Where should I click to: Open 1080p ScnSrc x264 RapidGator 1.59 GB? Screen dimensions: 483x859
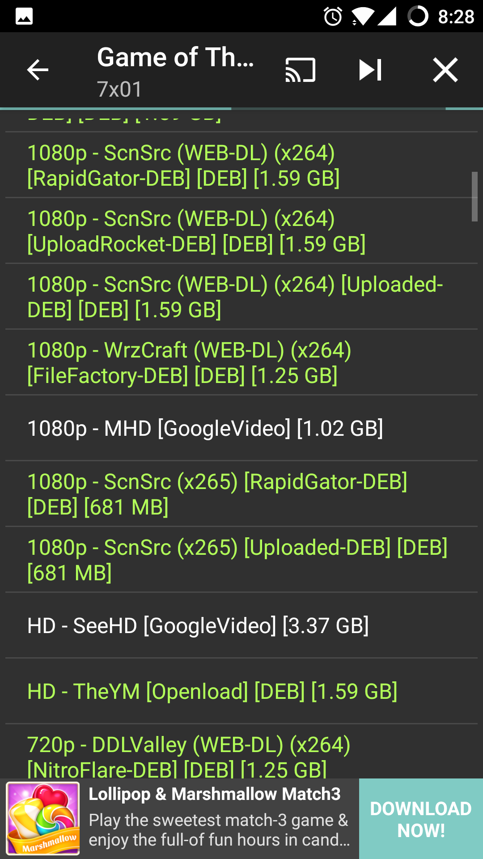[183, 165]
